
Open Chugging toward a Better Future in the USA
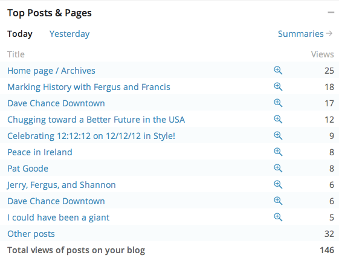(96, 120)
